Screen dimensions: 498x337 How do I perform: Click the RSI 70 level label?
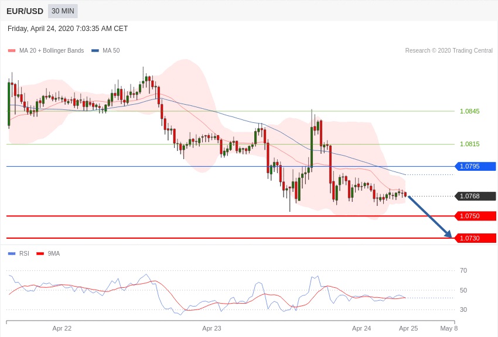tap(463, 270)
